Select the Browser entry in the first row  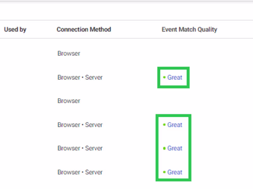[x=69, y=54]
